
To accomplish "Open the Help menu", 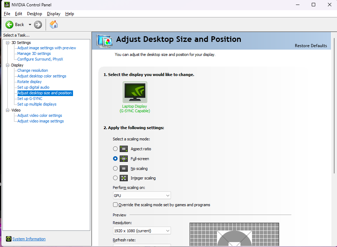I will click(70, 14).
